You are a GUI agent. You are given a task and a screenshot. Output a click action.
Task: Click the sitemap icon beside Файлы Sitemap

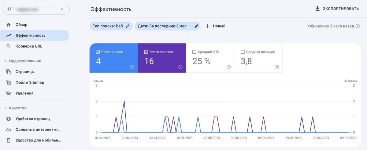click(x=9, y=82)
